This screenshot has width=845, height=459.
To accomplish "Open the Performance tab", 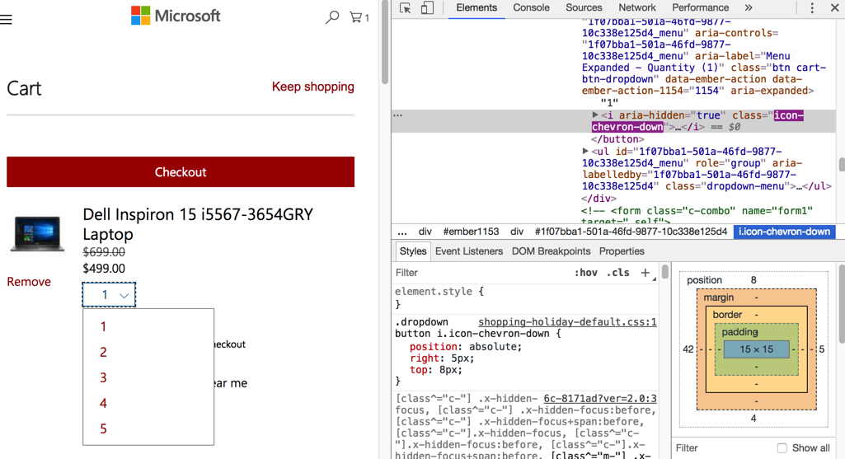I will tap(700, 8).
